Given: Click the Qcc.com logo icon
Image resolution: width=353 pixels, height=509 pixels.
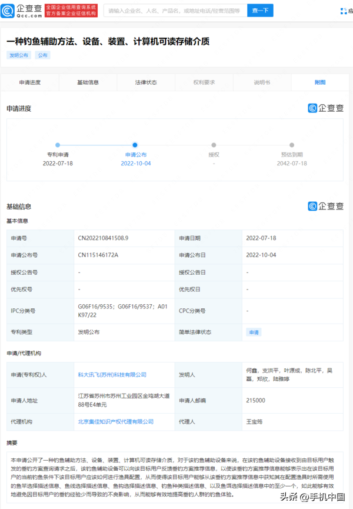Looking at the screenshot, I should tap(8, 11).
